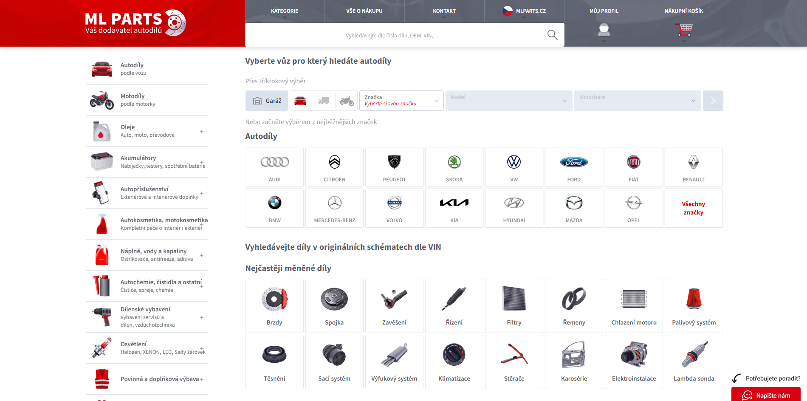Open the Stěrače wipers tile
Viewport: 807px width, 401px height.
coord(514,362)
